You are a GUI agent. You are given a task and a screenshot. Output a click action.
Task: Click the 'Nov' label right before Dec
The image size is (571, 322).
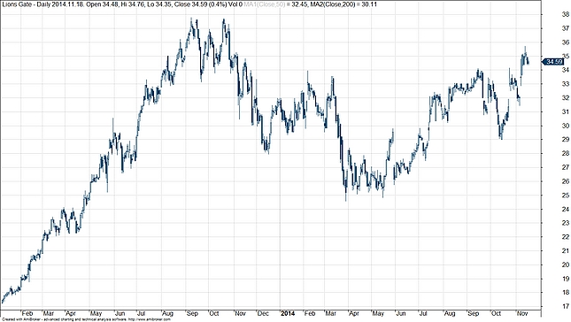coord(240,313)
